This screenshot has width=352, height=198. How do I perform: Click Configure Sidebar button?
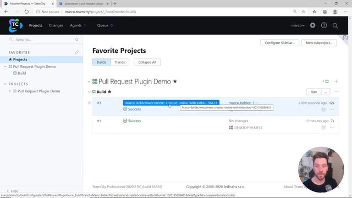tap(279, 43)
